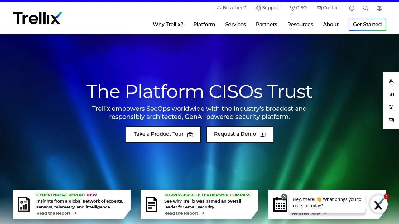Click Read the Report under Cyberthreat Report
The image size is (399, 224).
point(56,213)
